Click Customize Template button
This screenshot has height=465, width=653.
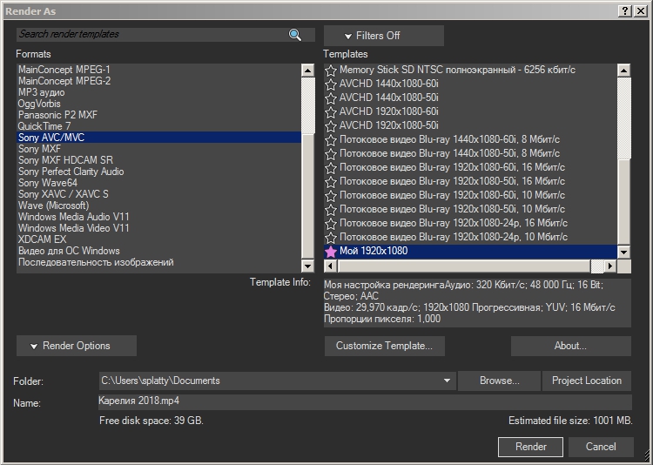pyautogui.click(x=384, y=346)
